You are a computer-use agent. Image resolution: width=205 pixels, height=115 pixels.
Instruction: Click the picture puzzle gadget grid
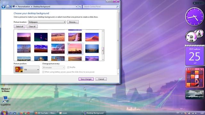194,79
